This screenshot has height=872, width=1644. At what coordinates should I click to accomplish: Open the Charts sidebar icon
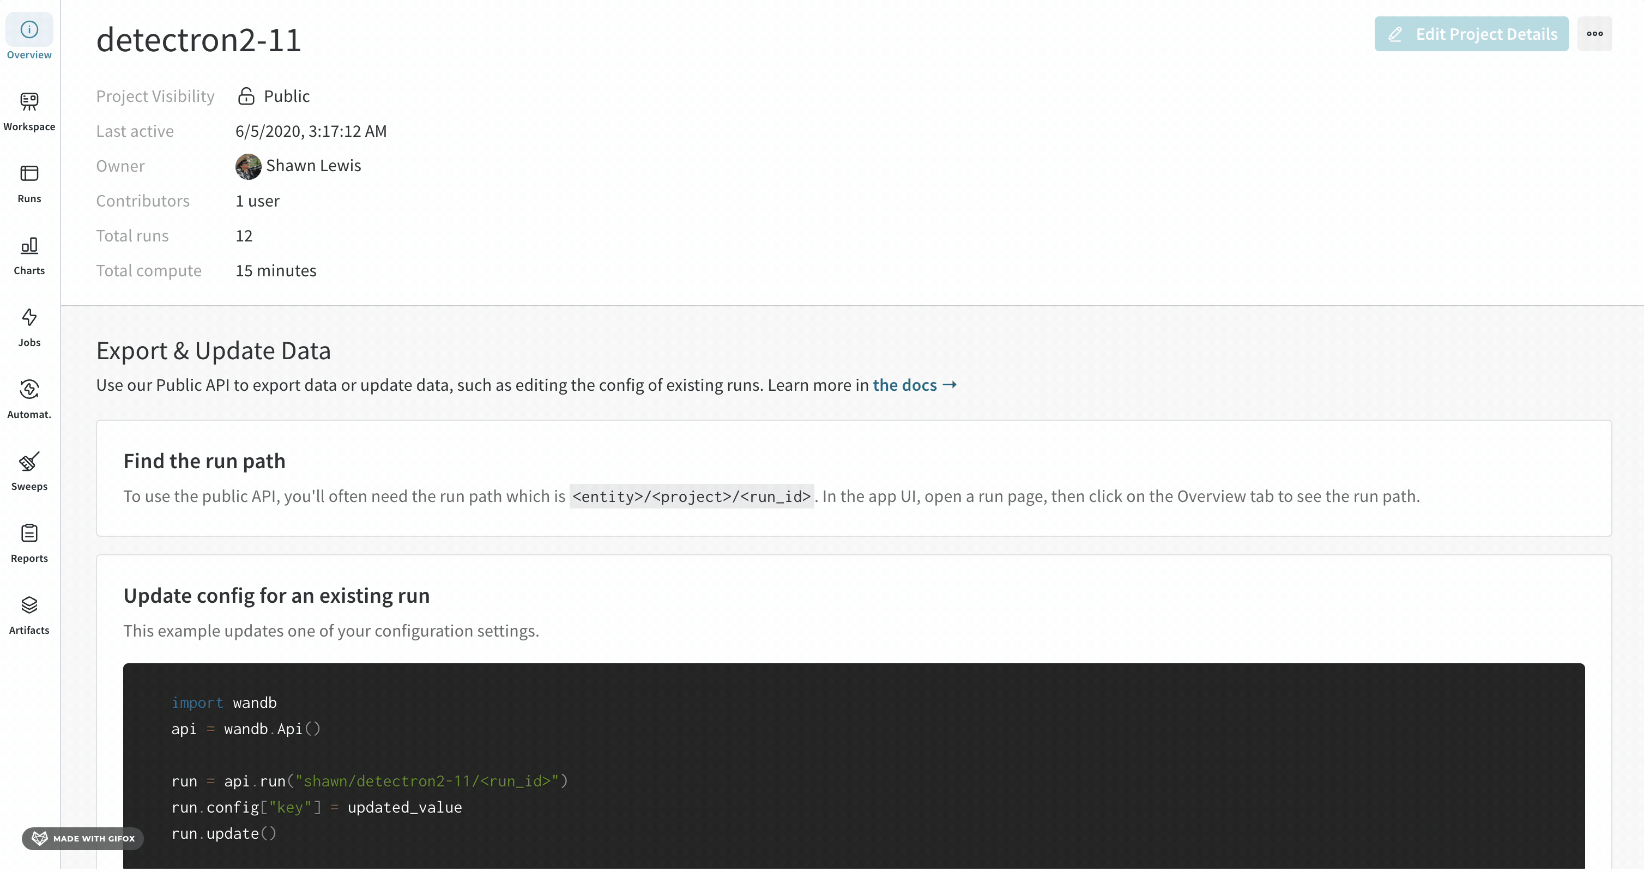[29, 246]
